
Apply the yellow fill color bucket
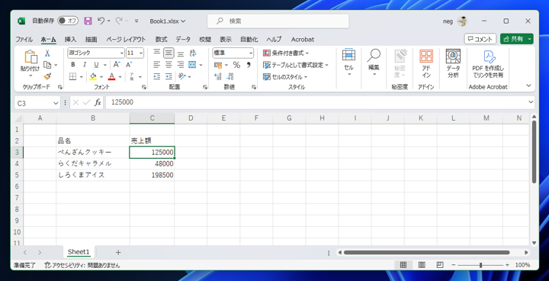[x=93, y=76]
